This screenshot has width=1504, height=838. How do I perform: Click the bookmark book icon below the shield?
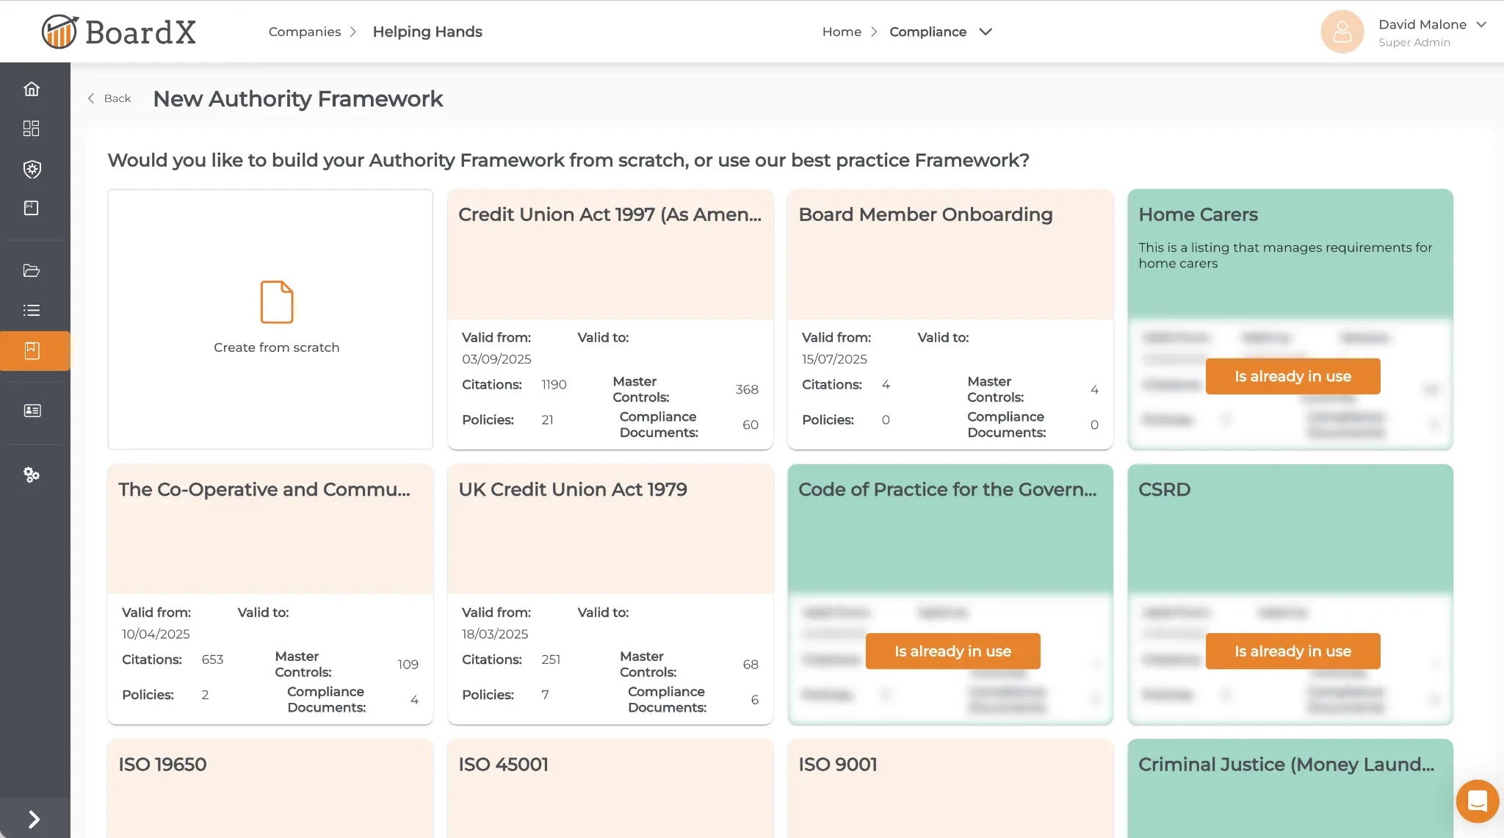coord(32,208)
